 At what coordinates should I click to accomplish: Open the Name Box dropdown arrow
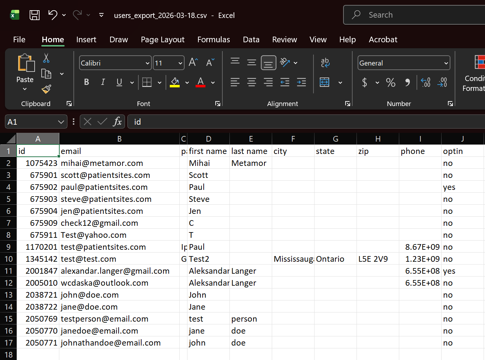[61, 122]
